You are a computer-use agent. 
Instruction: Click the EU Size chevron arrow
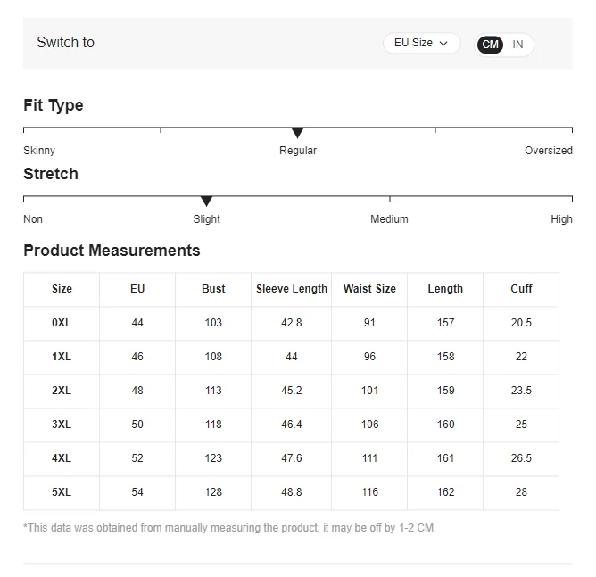coord(443,44)
